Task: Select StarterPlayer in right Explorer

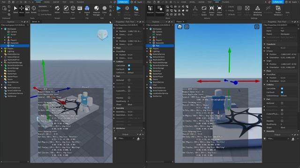Action: pyautogui.click(x=158, y=77)
